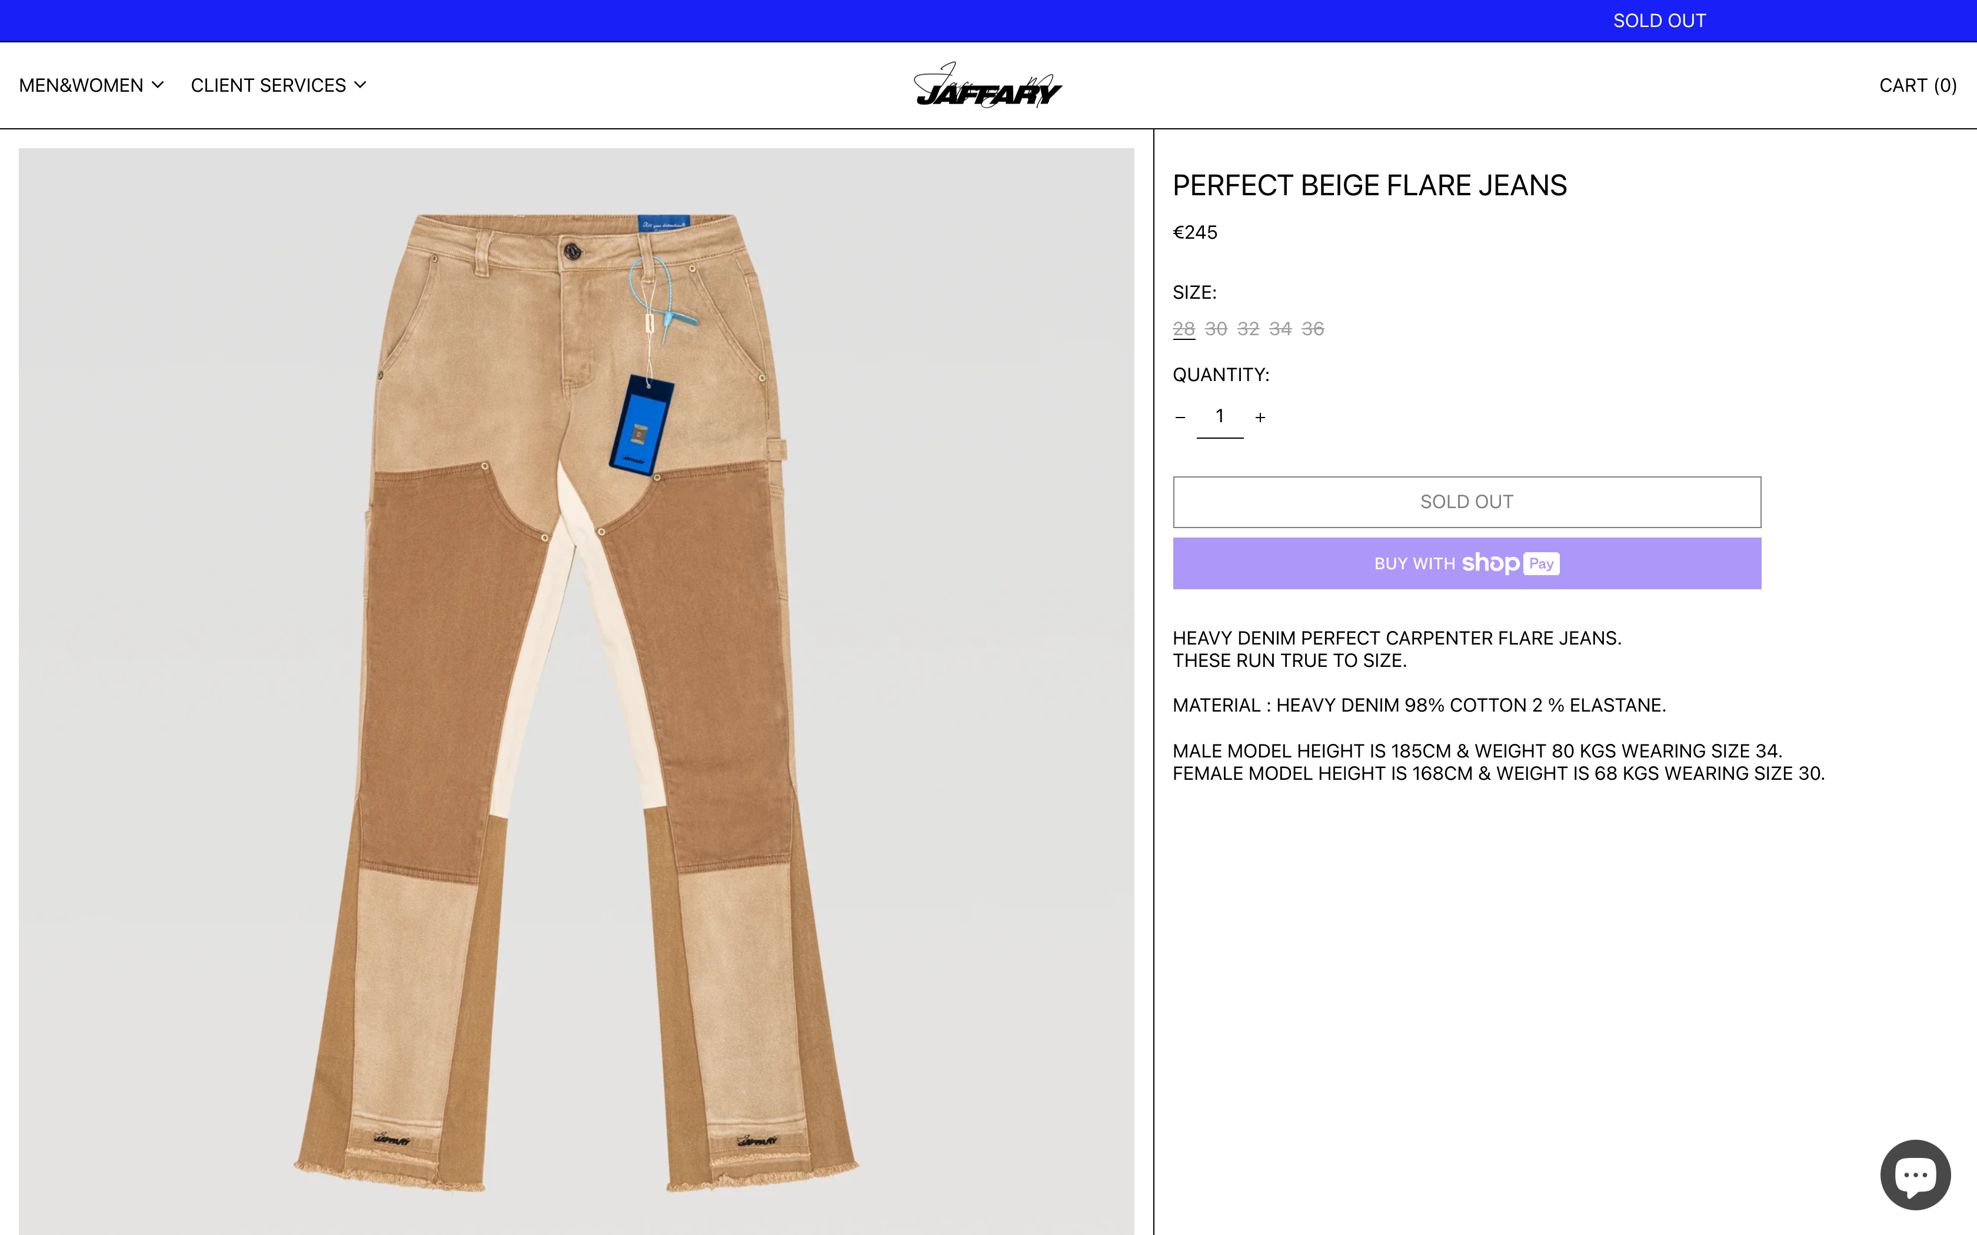Select size 28
This screenshot has width=1977, height=1235.
[x=1184, y=329]
